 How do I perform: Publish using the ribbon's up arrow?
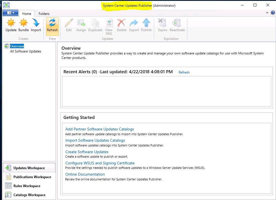point(146,25)
